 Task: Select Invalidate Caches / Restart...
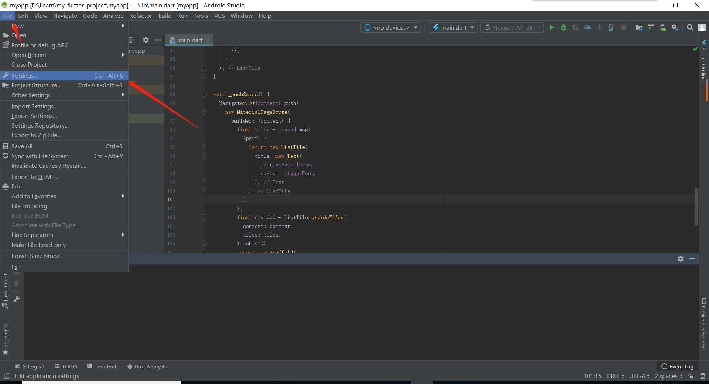64,166
